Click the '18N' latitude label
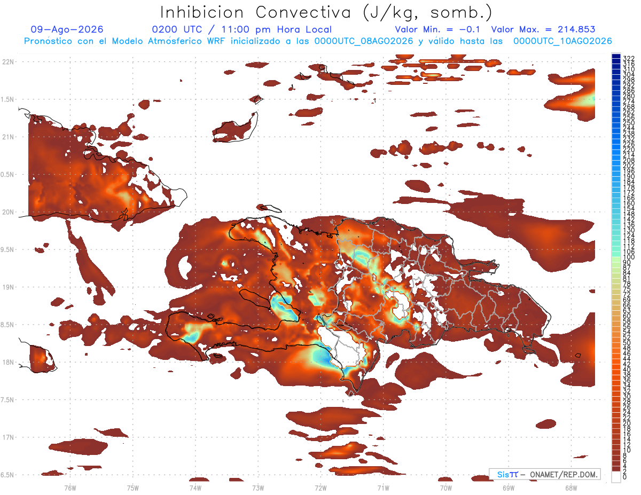The width and height of the screenshot is (641, 495). coord(9,362)
